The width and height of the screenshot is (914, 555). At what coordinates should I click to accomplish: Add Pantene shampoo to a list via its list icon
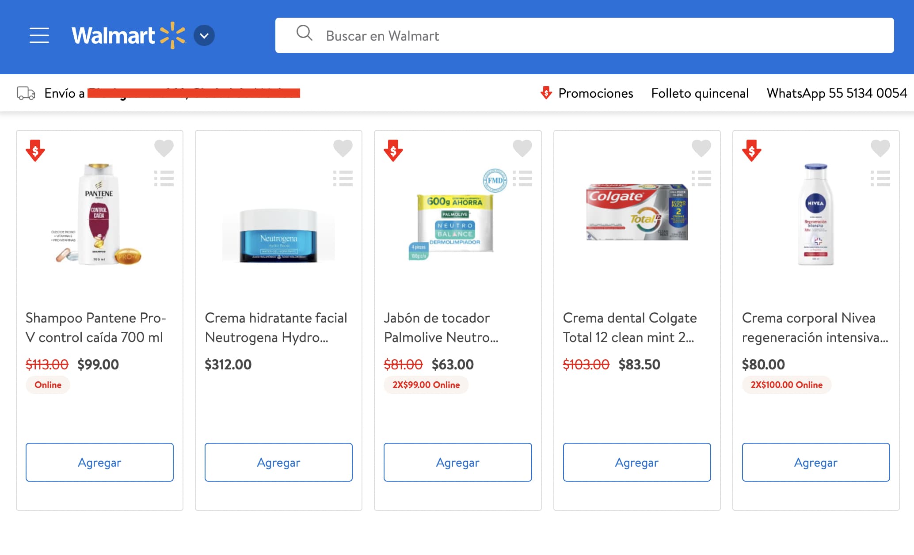coord(164,179)
